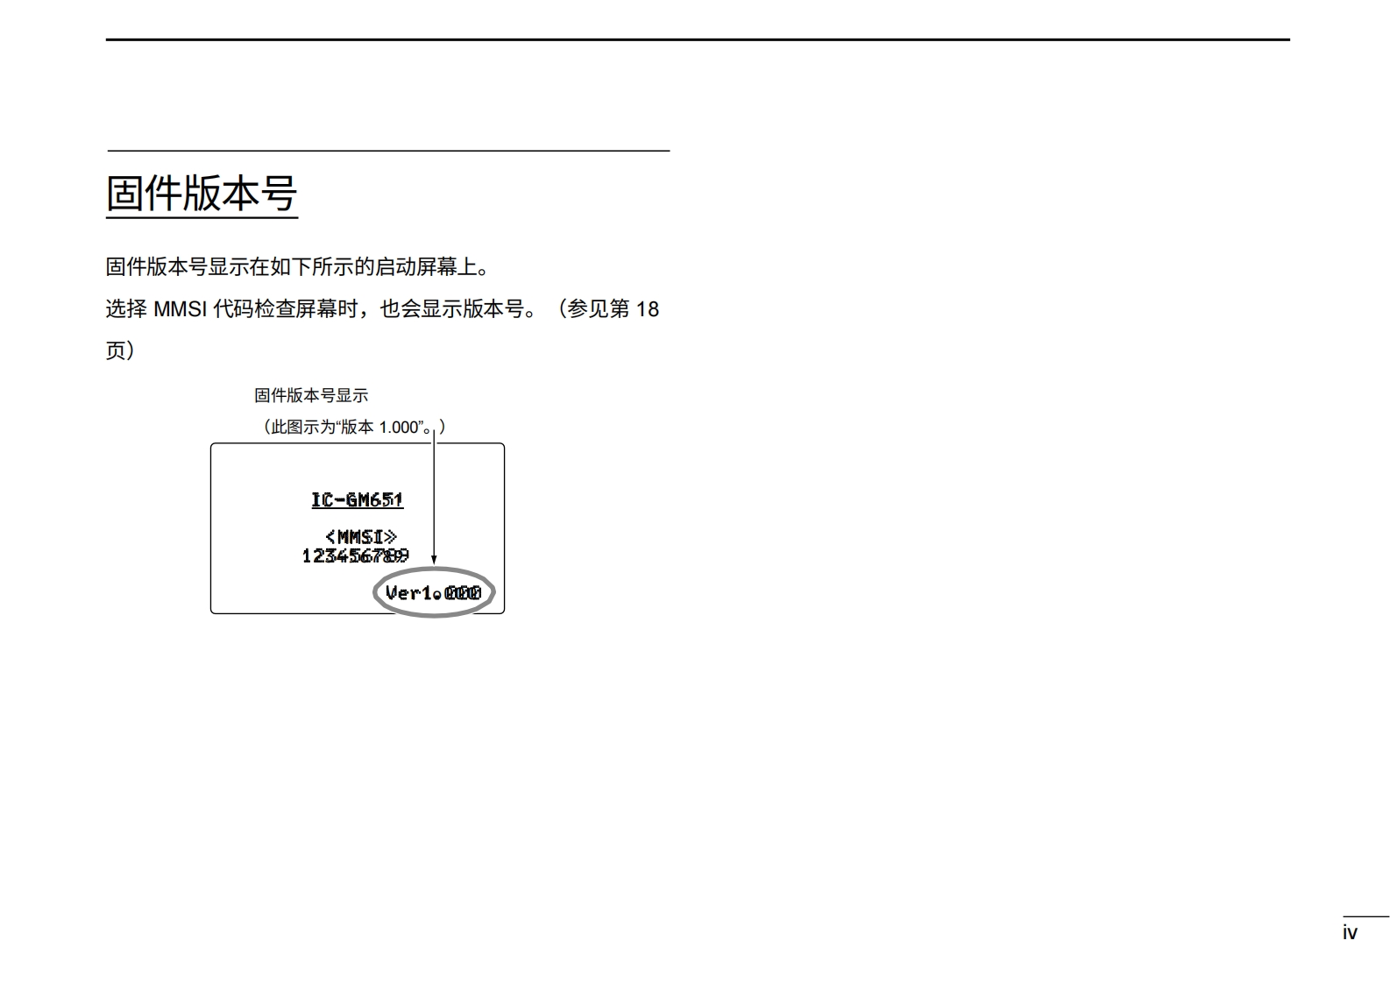
Task: Click the 检查屏幕 text in second sentence
Action: [296, 309]
